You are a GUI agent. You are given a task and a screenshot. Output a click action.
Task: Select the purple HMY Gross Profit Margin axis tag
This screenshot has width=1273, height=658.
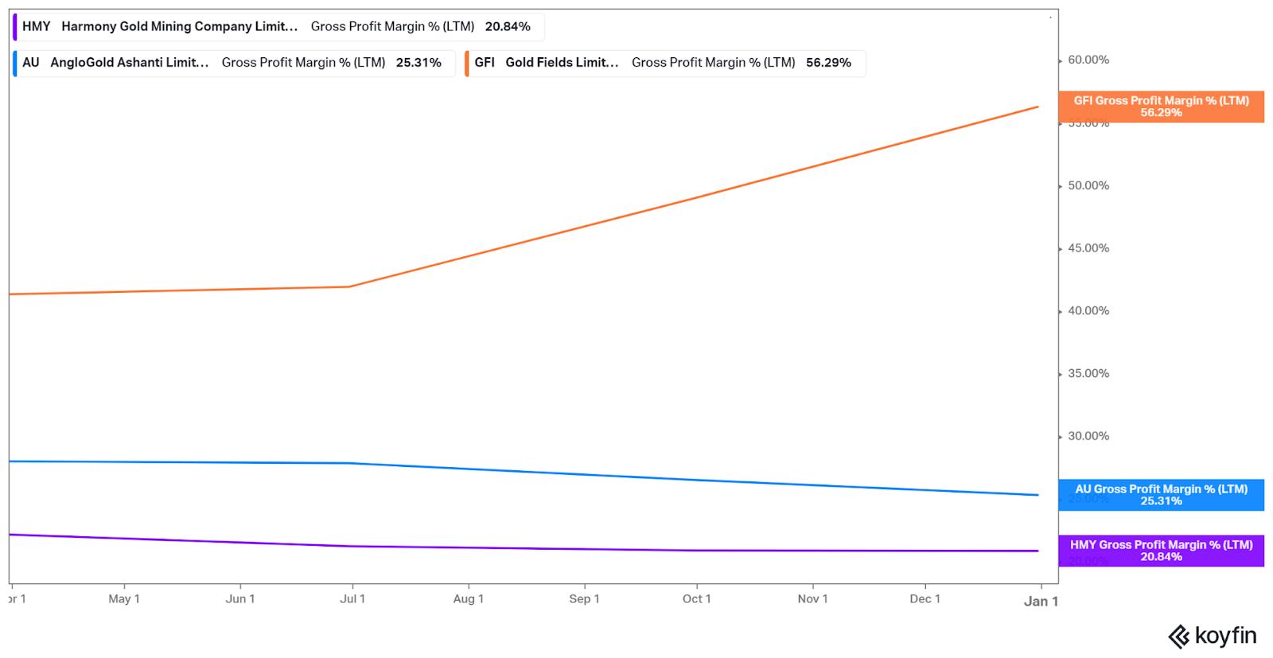coord(1161,551)
